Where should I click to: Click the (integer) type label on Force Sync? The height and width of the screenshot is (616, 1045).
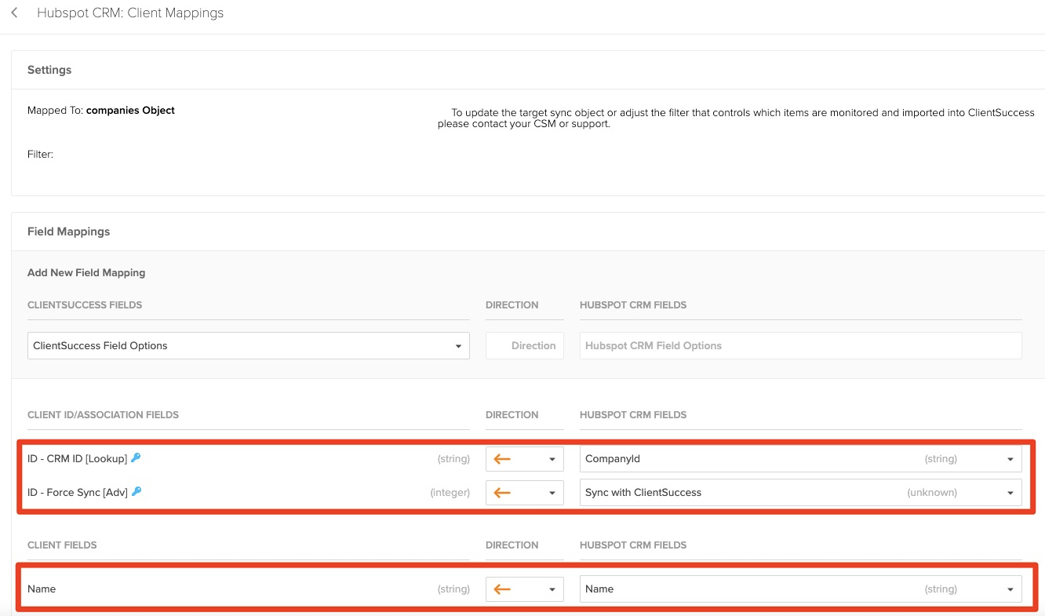pos(450,493)
